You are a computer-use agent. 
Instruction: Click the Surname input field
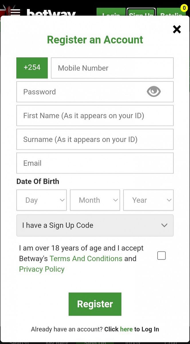coord(95,139)
